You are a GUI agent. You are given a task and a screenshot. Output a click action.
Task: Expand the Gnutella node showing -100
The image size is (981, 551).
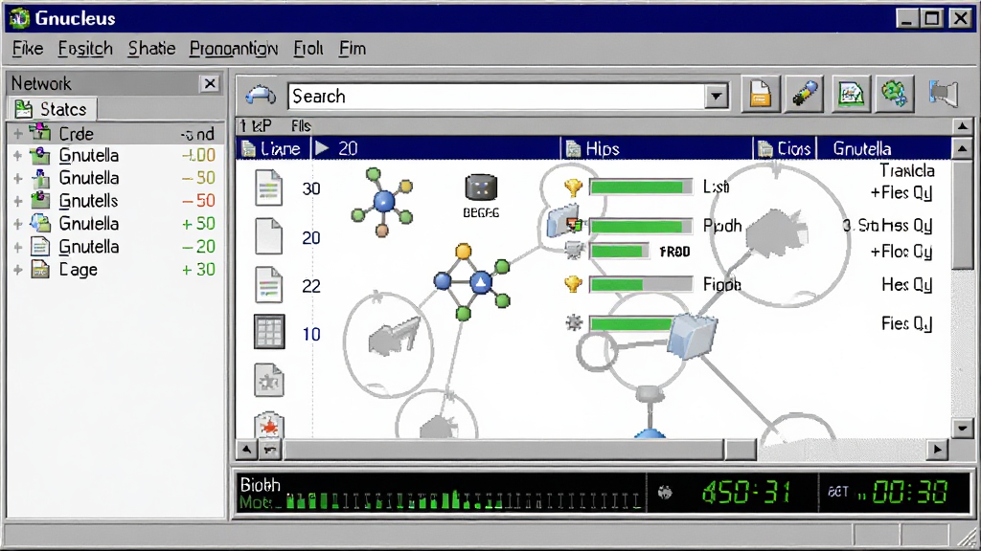pos(18,156)
